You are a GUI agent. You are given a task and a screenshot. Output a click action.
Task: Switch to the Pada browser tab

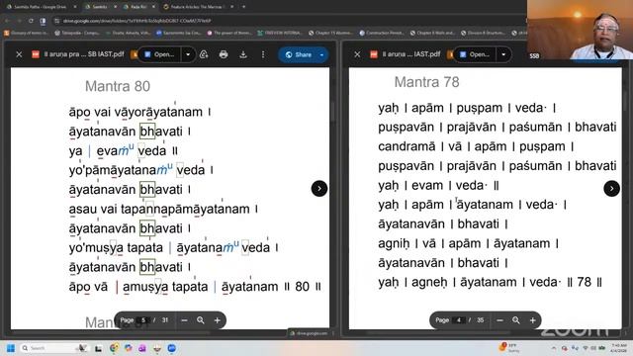tap(138, 7)
